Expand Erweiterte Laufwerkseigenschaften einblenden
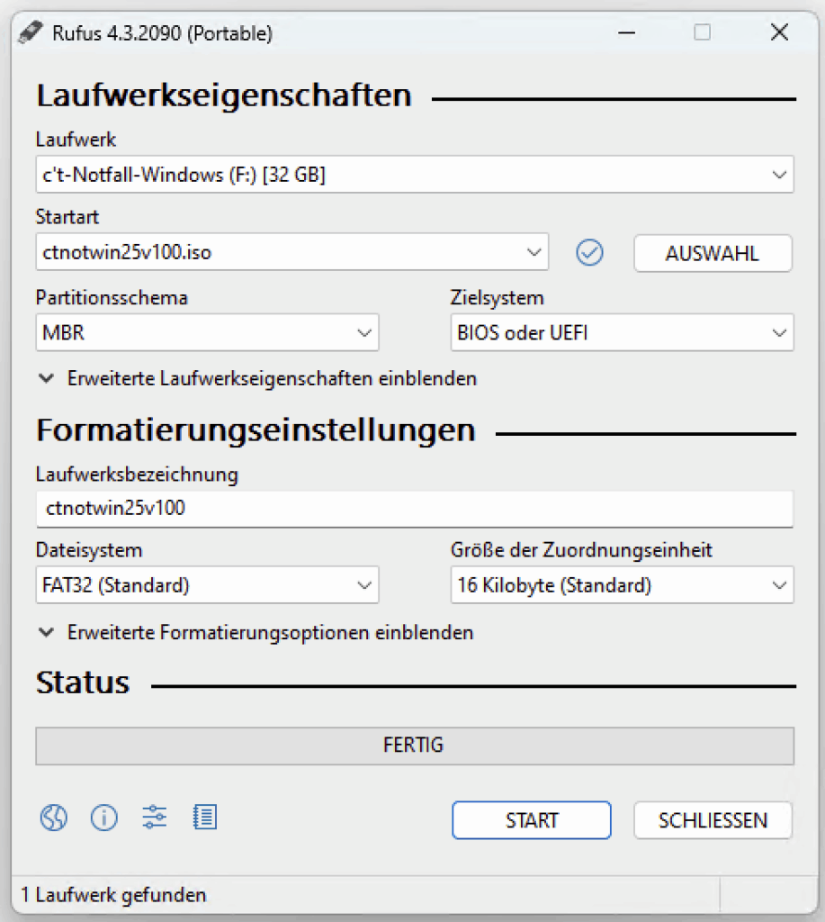 point(257,379)
